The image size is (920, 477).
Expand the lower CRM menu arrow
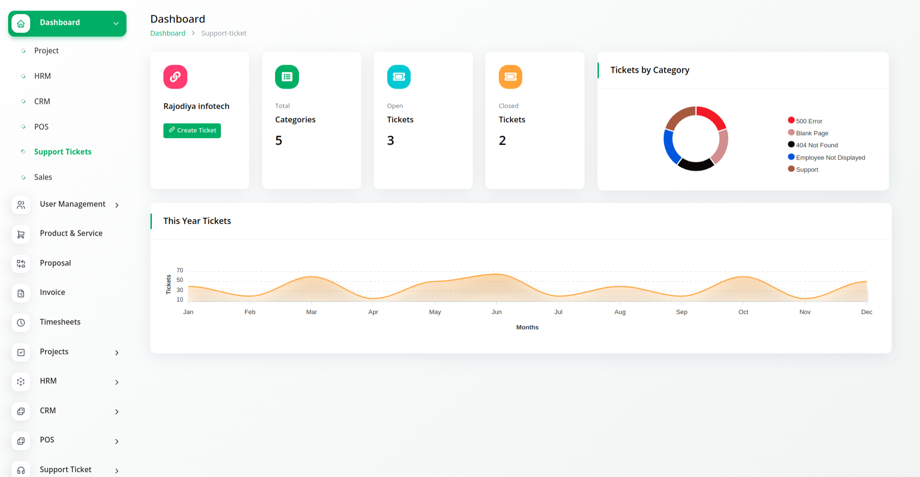click(117, 412)
